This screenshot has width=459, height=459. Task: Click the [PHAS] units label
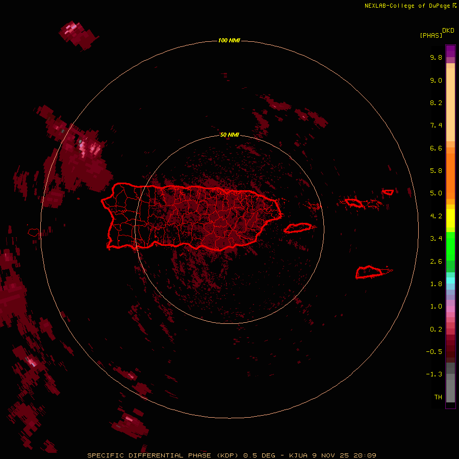coord(431,35)
